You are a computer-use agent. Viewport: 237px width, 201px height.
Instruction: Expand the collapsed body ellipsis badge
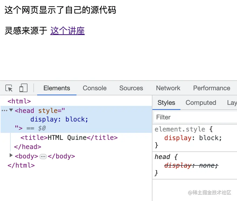(x=43, y=156)
